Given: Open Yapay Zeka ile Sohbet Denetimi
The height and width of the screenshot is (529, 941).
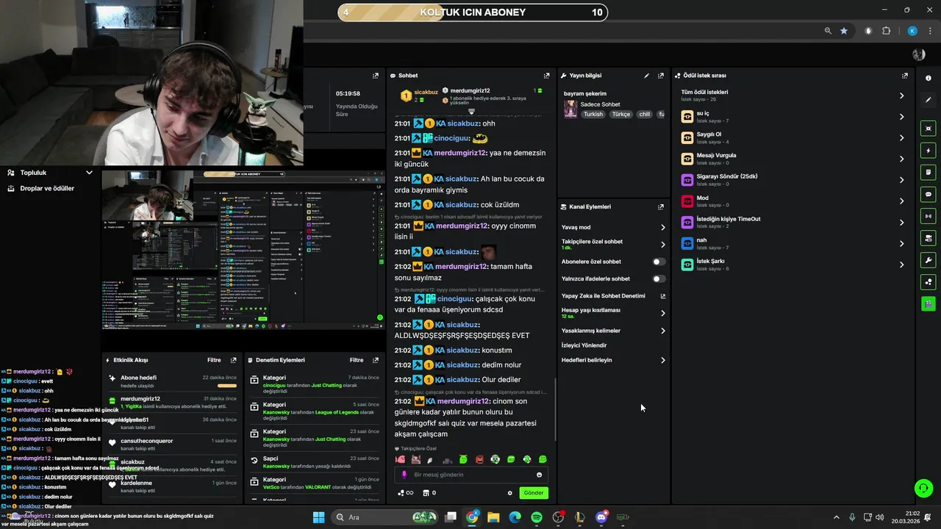Looking at the screenshot, I should click(614, 296).
